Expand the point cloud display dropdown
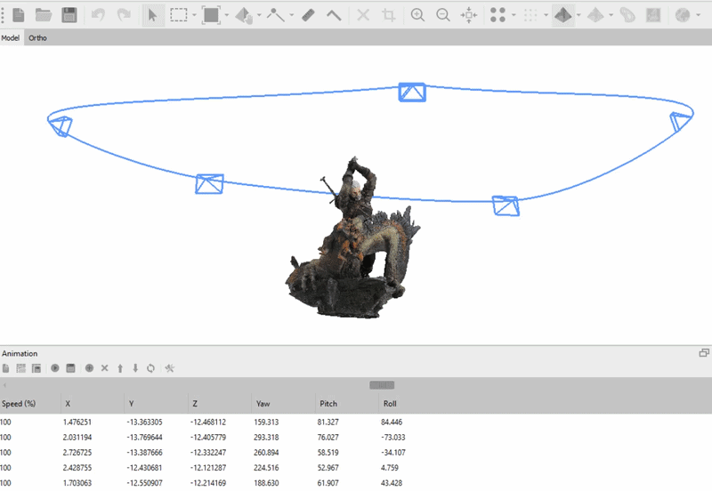The height and width of the screenshot is (491, 712). coord(514,15)
